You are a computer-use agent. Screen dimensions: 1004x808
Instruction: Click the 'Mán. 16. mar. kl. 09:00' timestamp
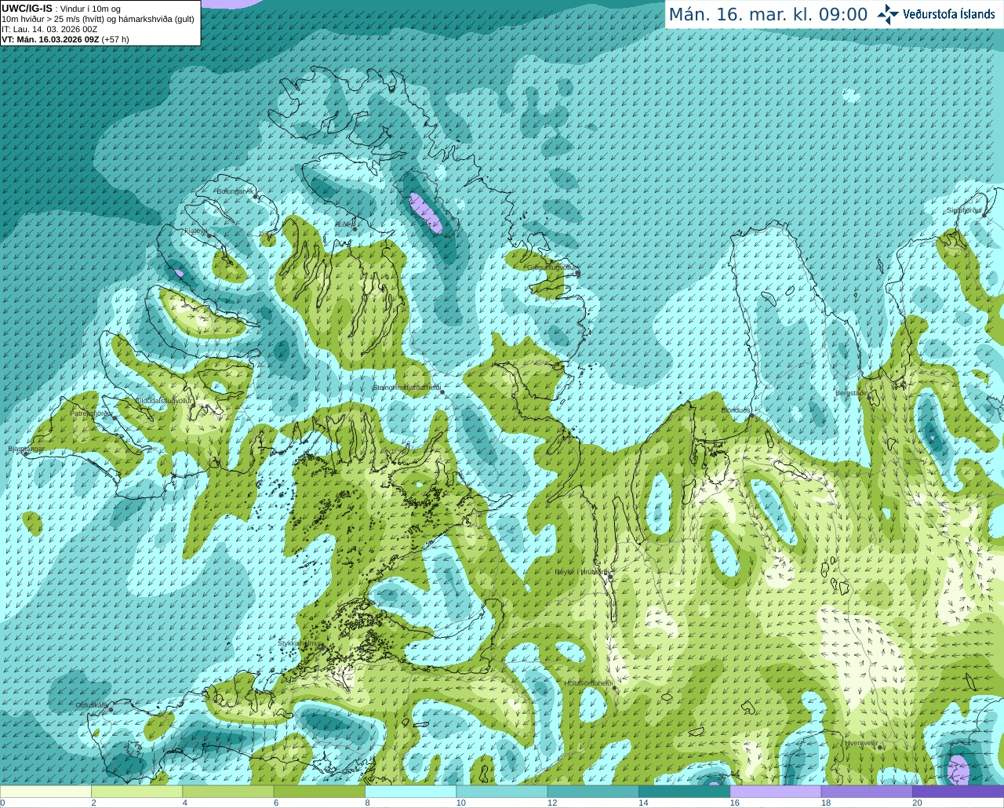(x=768, y=15)
